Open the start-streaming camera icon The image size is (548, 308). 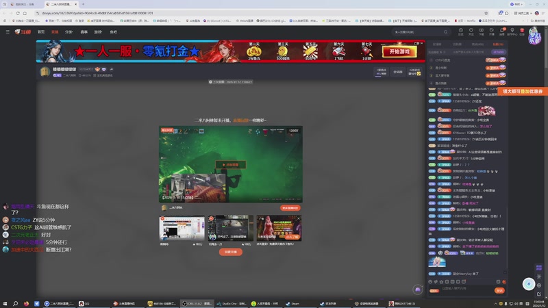[491, 31]
